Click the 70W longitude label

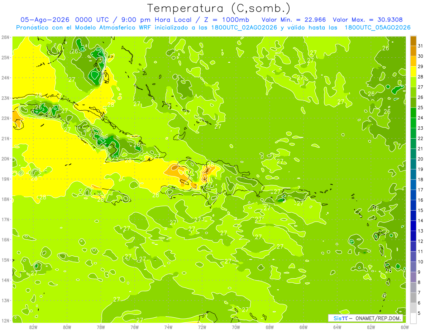pyautogui.click(x=236, y=327)
